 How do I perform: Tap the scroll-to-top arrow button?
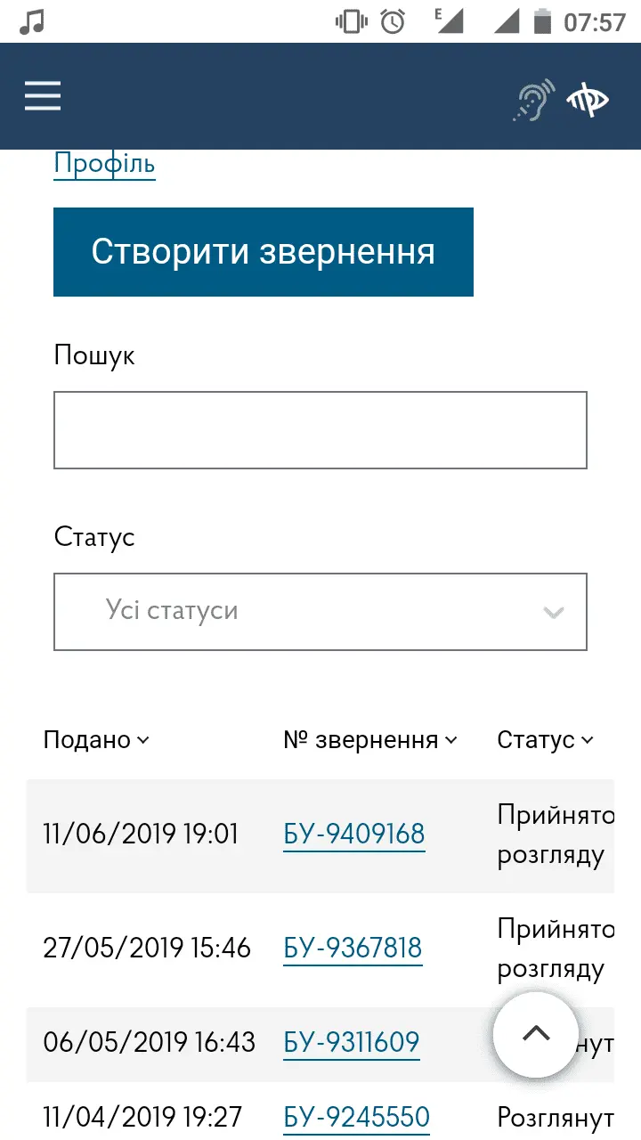tap(536, 1034)
